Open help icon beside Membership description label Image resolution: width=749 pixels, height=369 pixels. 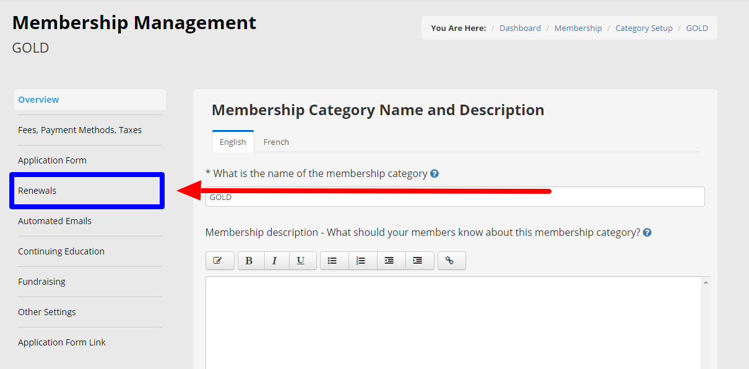pyautogui.click(x=647, y=233)
